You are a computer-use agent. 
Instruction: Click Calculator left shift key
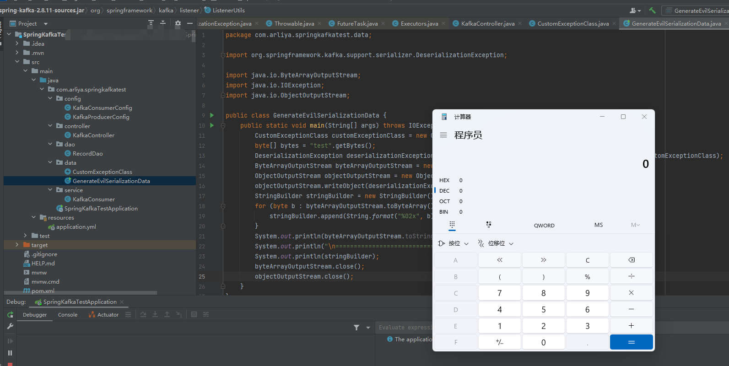[500, 260]
